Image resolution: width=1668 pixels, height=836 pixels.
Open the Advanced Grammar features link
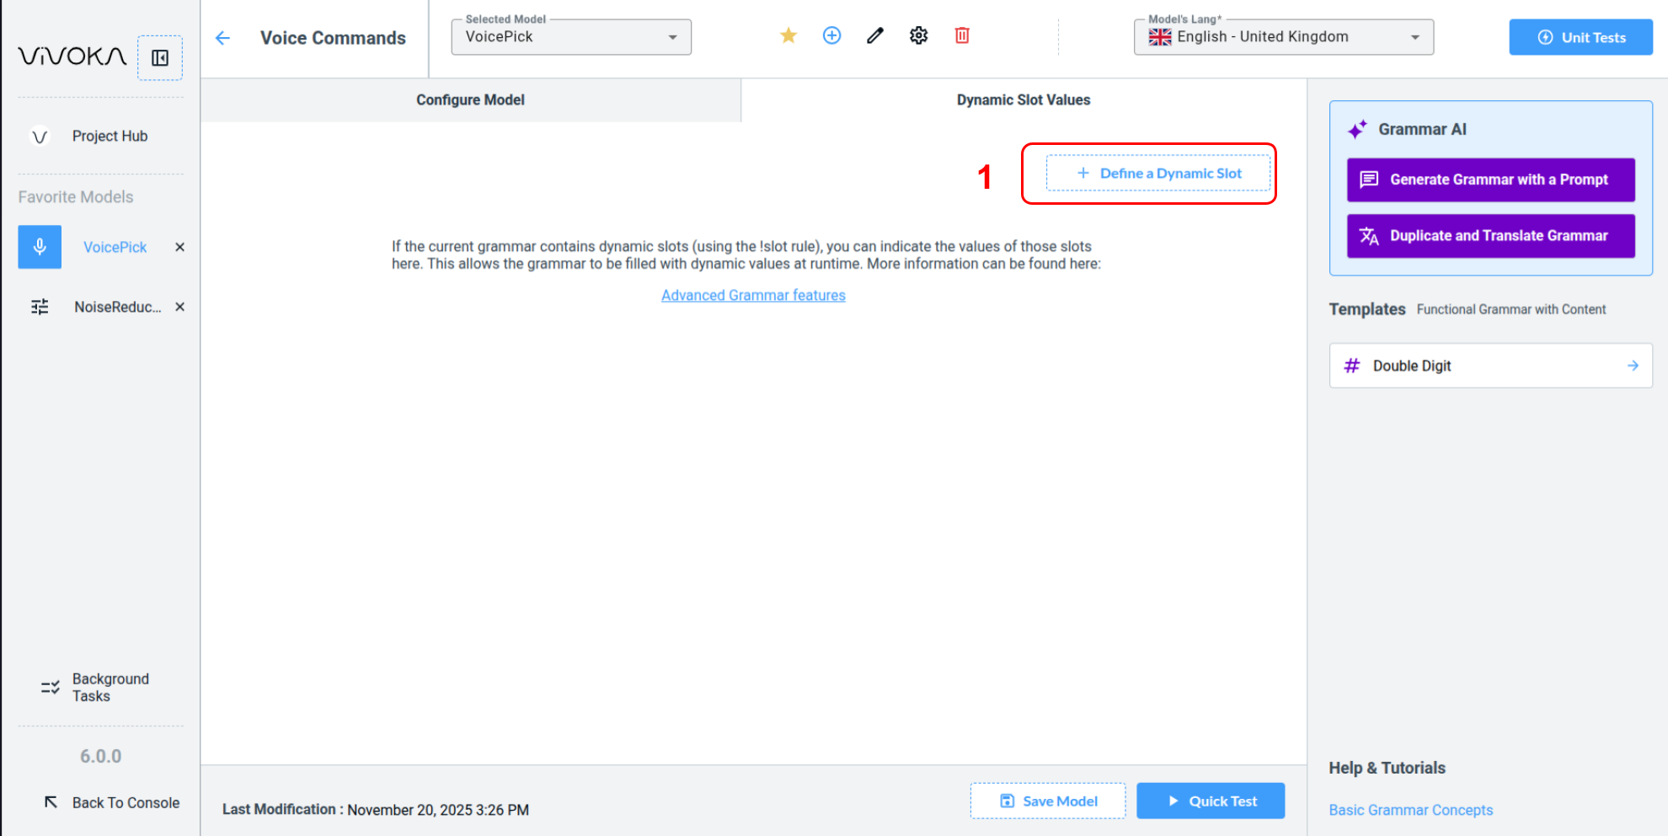(753, 295)
